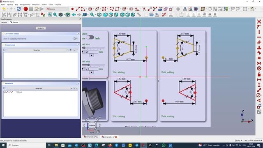Screen dimensions: 263x148
Task: Collapse the Constraints section
Action: [x=78, y=45]
